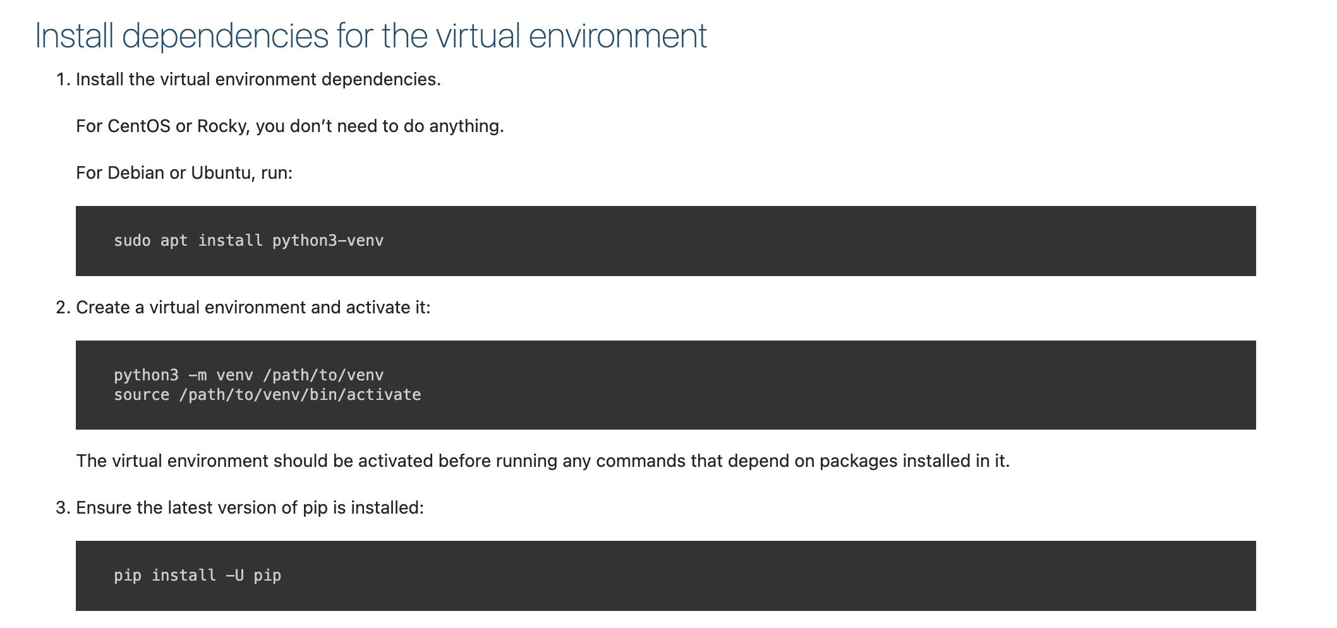This screenshot has height=628, width=1337.
Task: Click the 'Install dependencies for the virtual environment' heading
Action: 370,36
